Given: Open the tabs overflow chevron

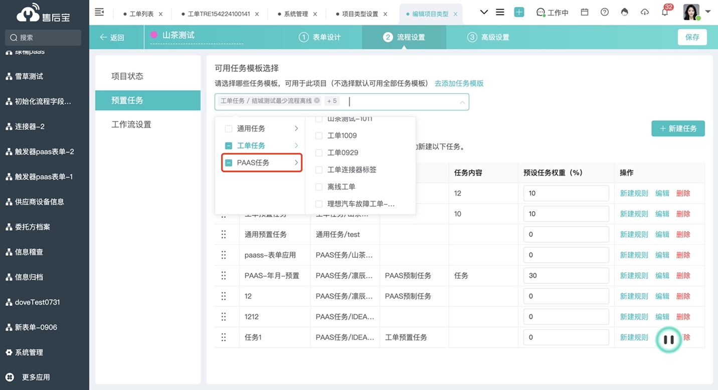Looking at the screenshot, I should (x=484, y=12).
